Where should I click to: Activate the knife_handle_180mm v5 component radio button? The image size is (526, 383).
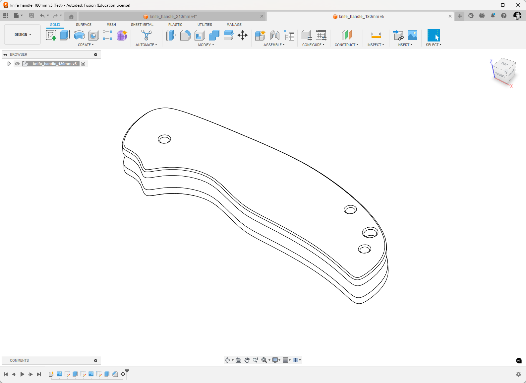click(83, 64)
